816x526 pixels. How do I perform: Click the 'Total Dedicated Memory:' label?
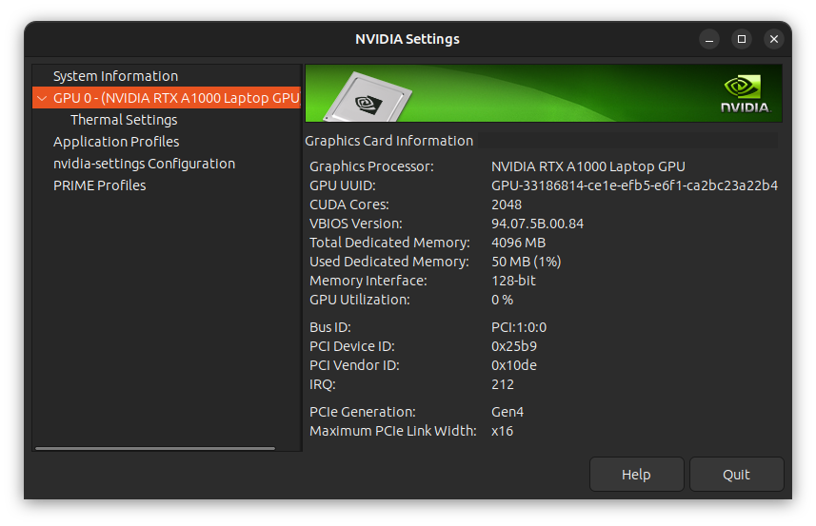(389, 243)
